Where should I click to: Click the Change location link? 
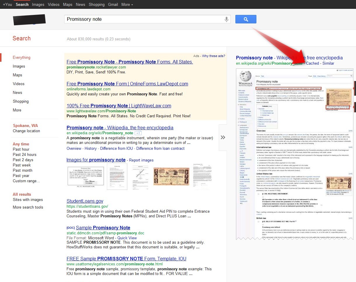tap(26, 131)
